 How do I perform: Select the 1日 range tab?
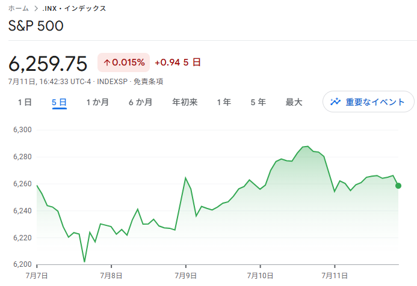pos(25,102)
